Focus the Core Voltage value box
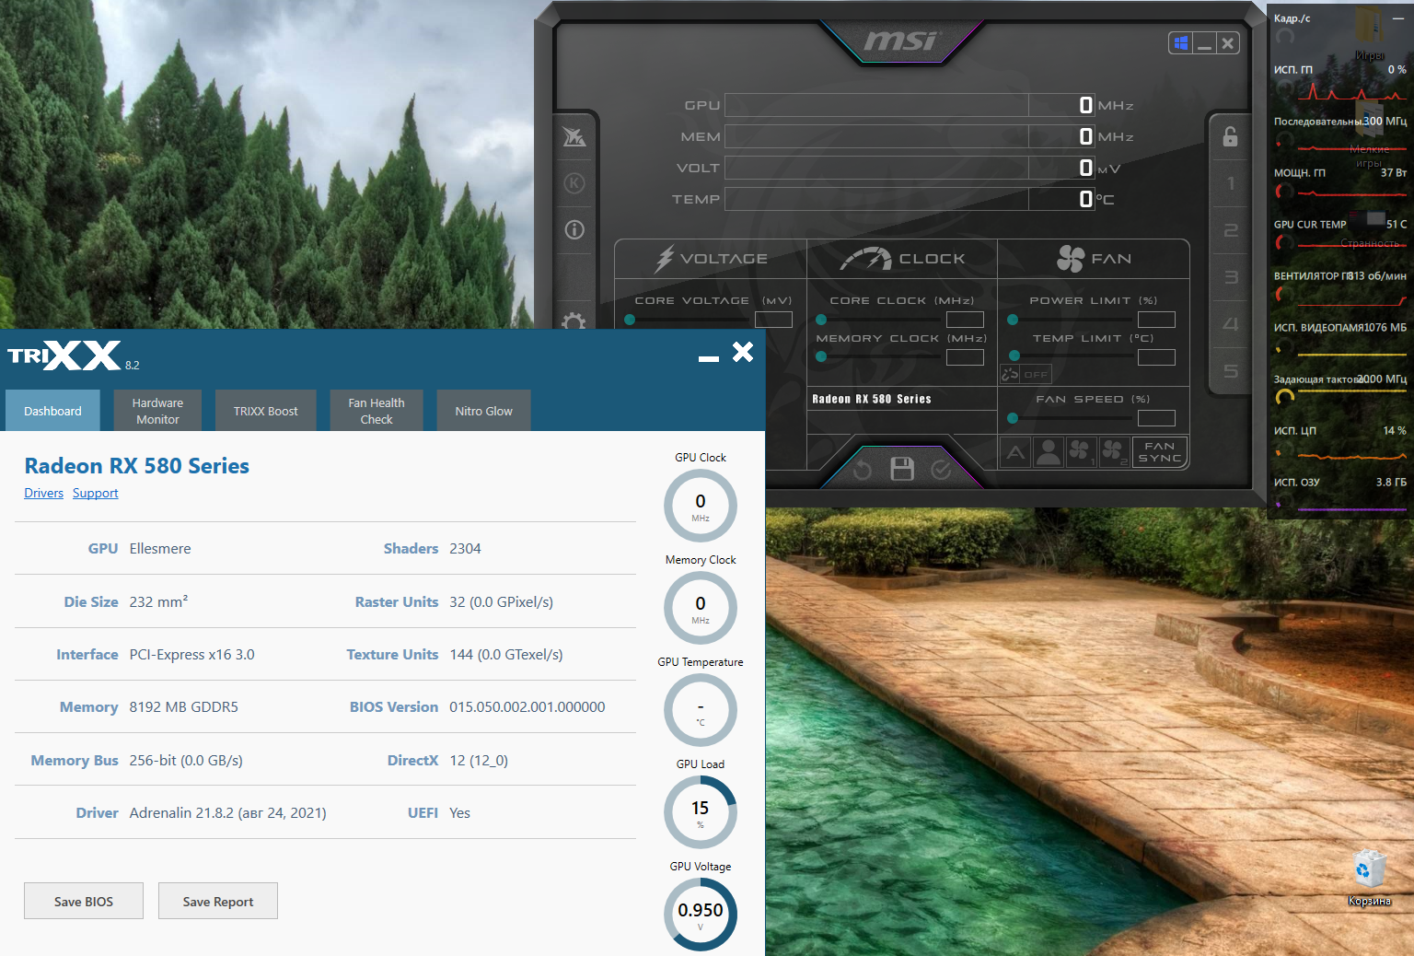This screenshot has width=1414, height=956. 773,320
